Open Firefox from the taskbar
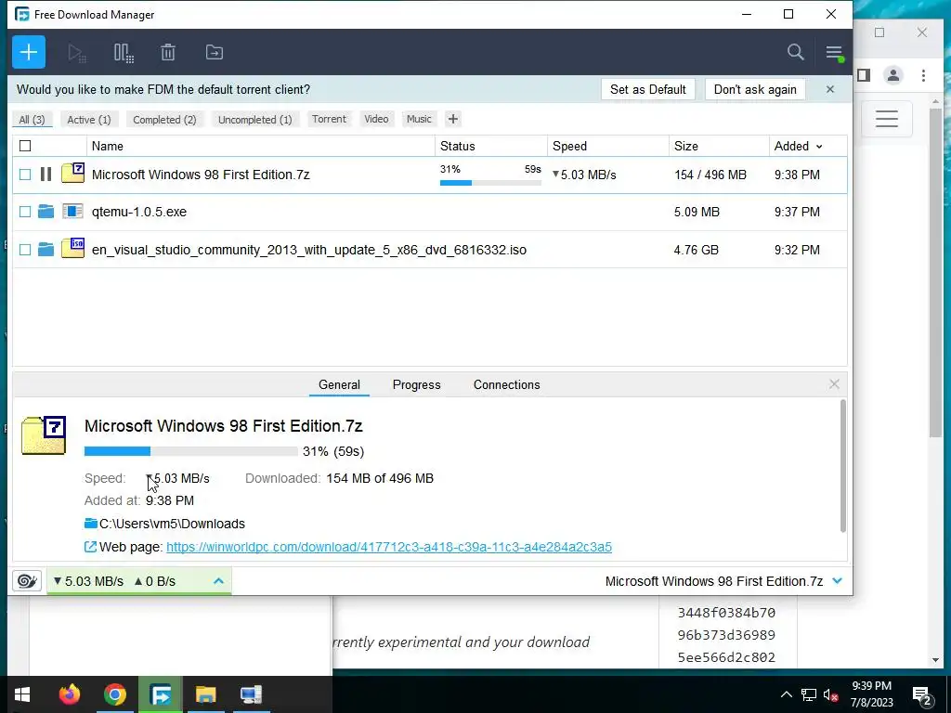Screen dimensions: 951x713 click(x=69, y=694)
